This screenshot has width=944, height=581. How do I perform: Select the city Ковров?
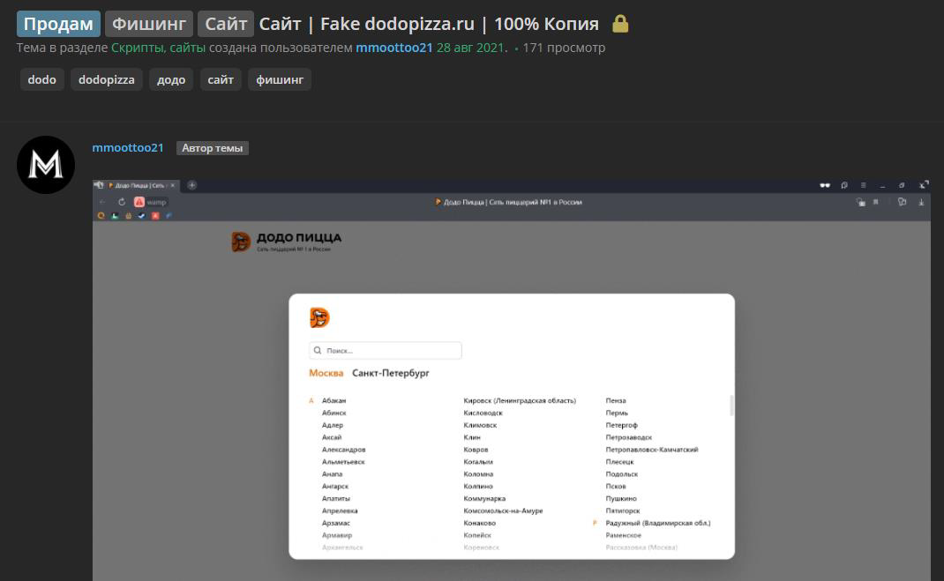coord(476,450)
